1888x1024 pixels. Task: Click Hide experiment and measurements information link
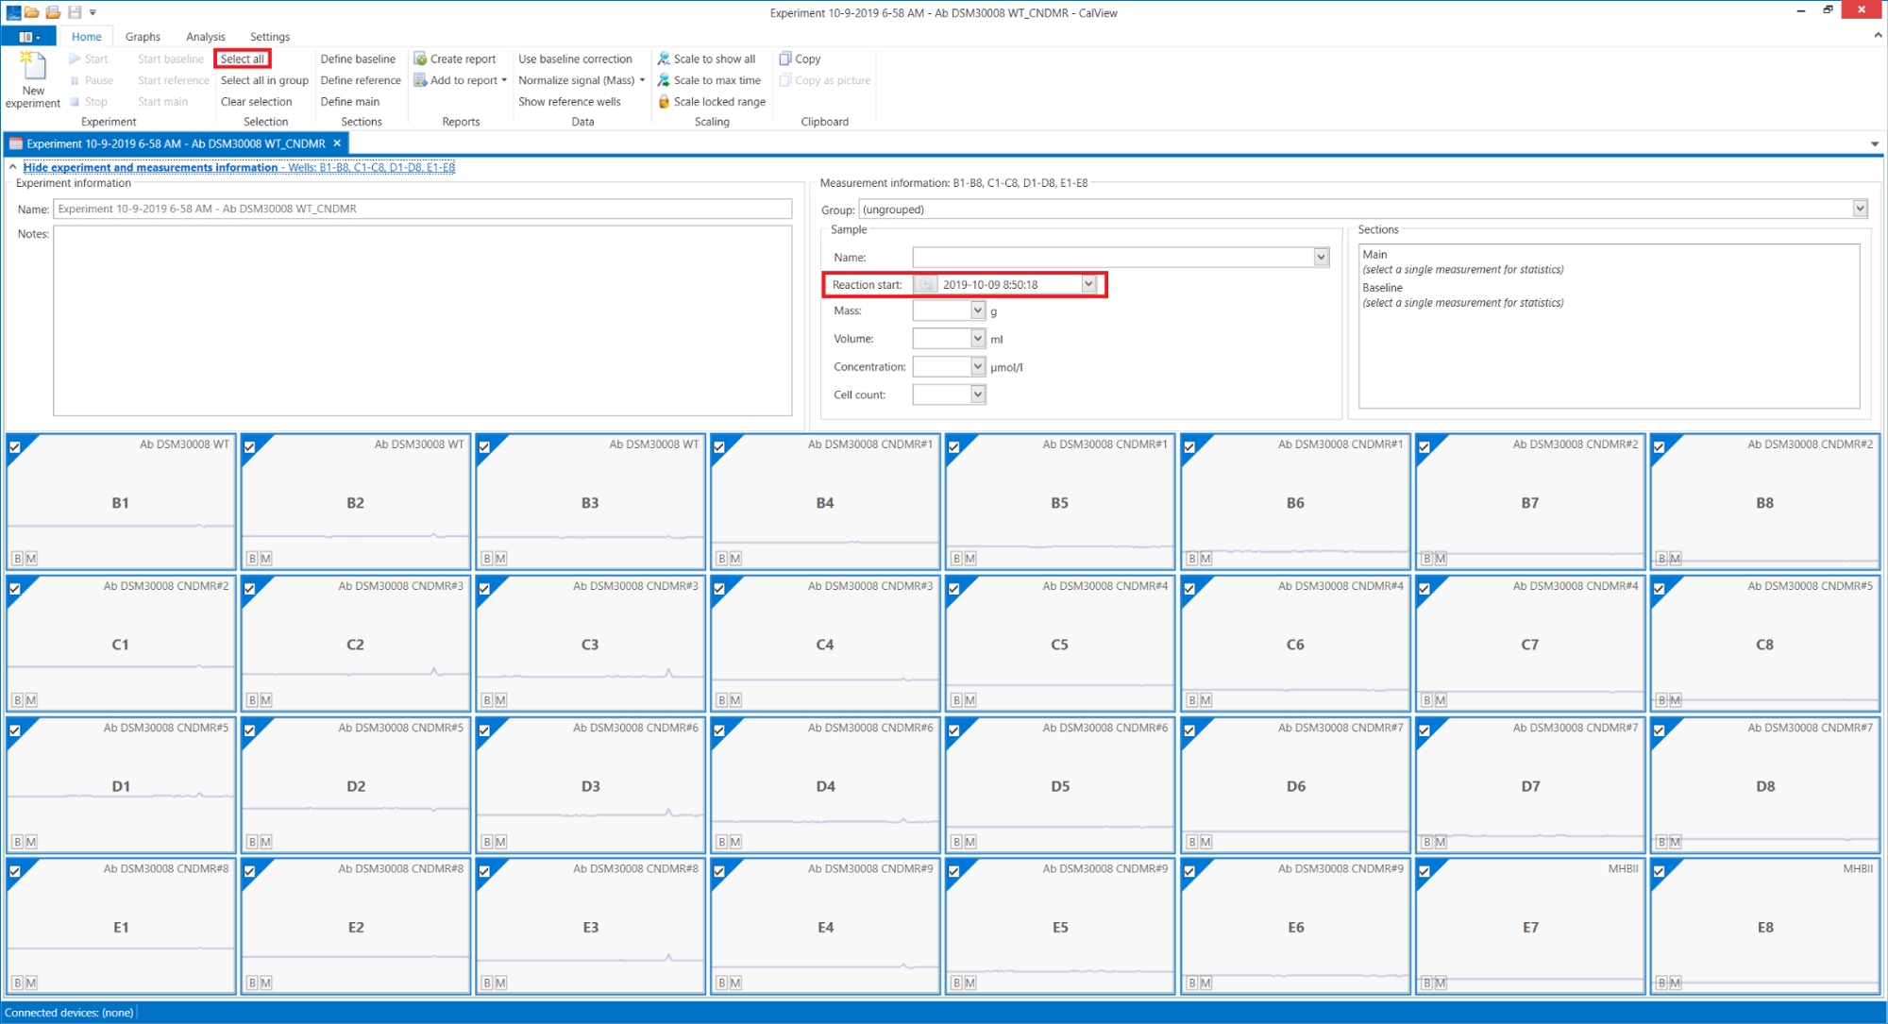point(150,167)
